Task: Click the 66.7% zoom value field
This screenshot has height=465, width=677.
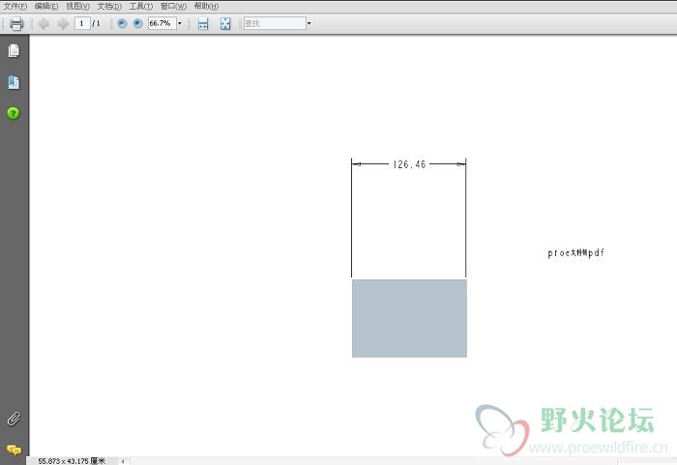Action: point(162,23)
